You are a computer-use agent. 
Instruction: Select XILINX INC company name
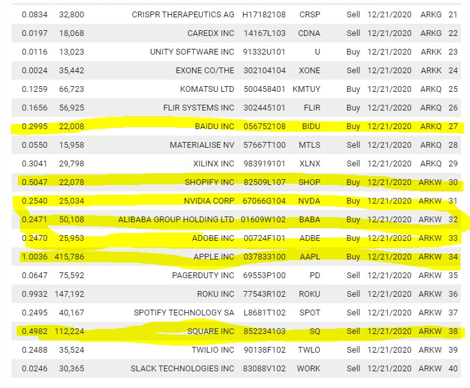pyautogui.click(x=213, y=163)
